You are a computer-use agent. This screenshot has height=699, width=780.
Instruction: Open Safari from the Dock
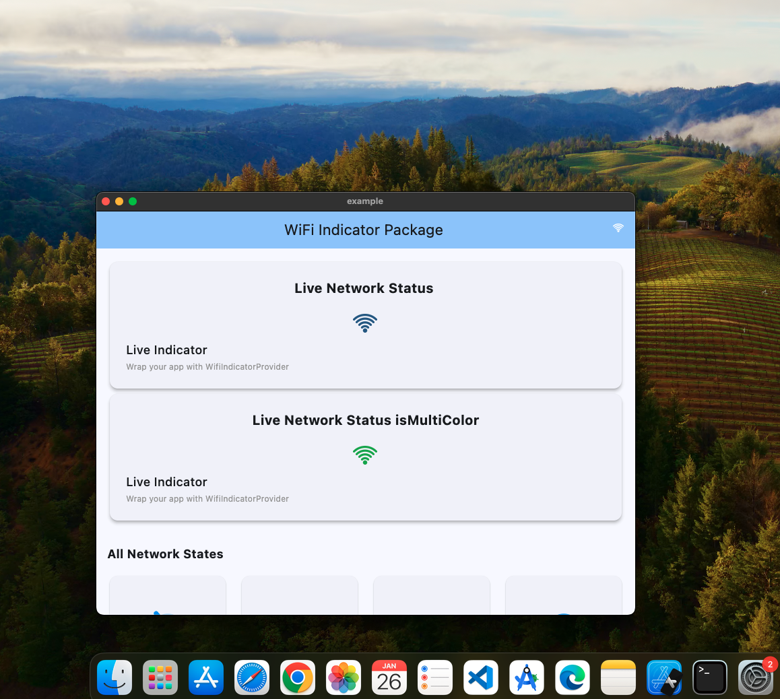(x=251, y=677)
